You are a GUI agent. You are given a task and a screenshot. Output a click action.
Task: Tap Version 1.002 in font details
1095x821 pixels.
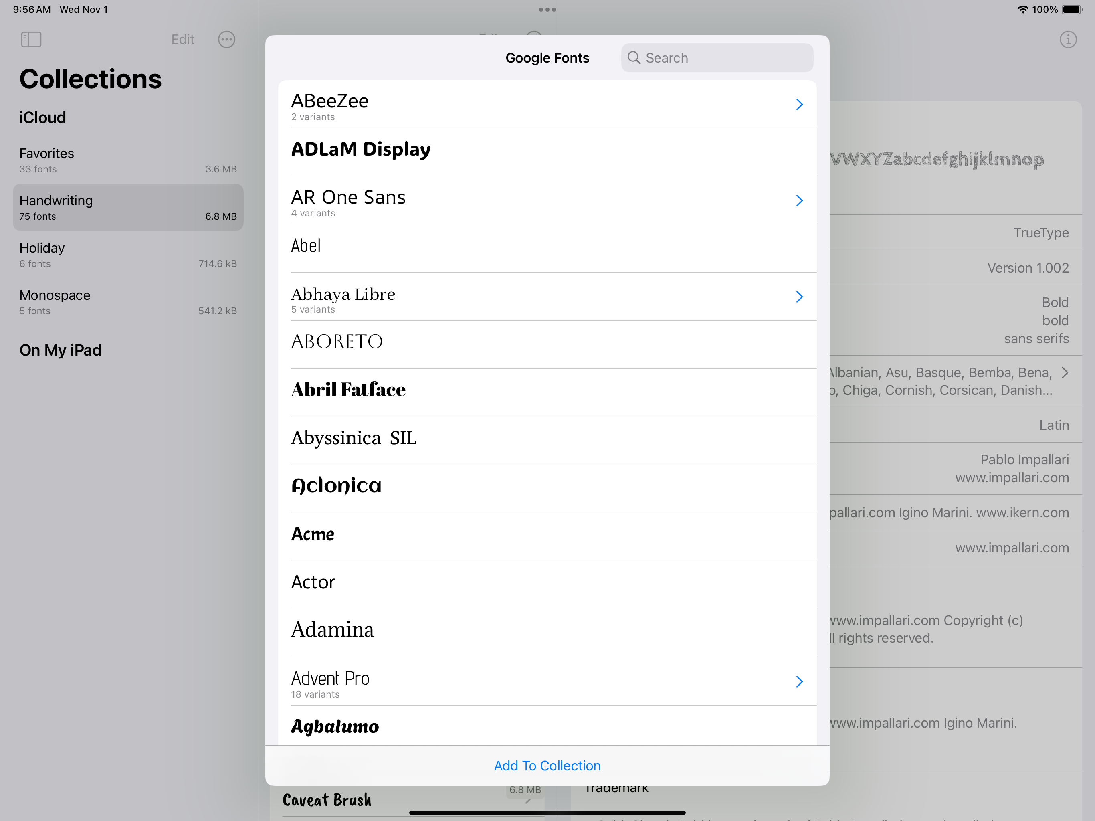(1028, 268)
